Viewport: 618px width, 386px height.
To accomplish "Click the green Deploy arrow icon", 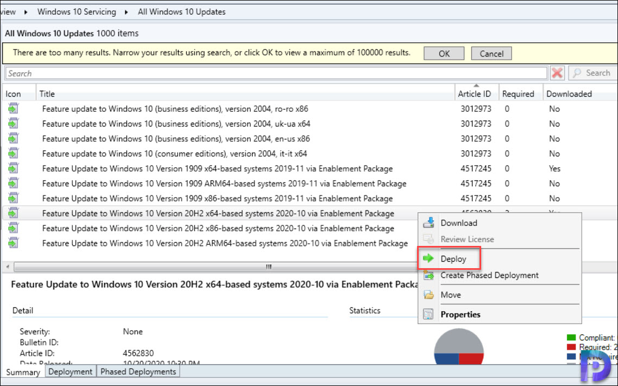I will [x=428, y=259].
